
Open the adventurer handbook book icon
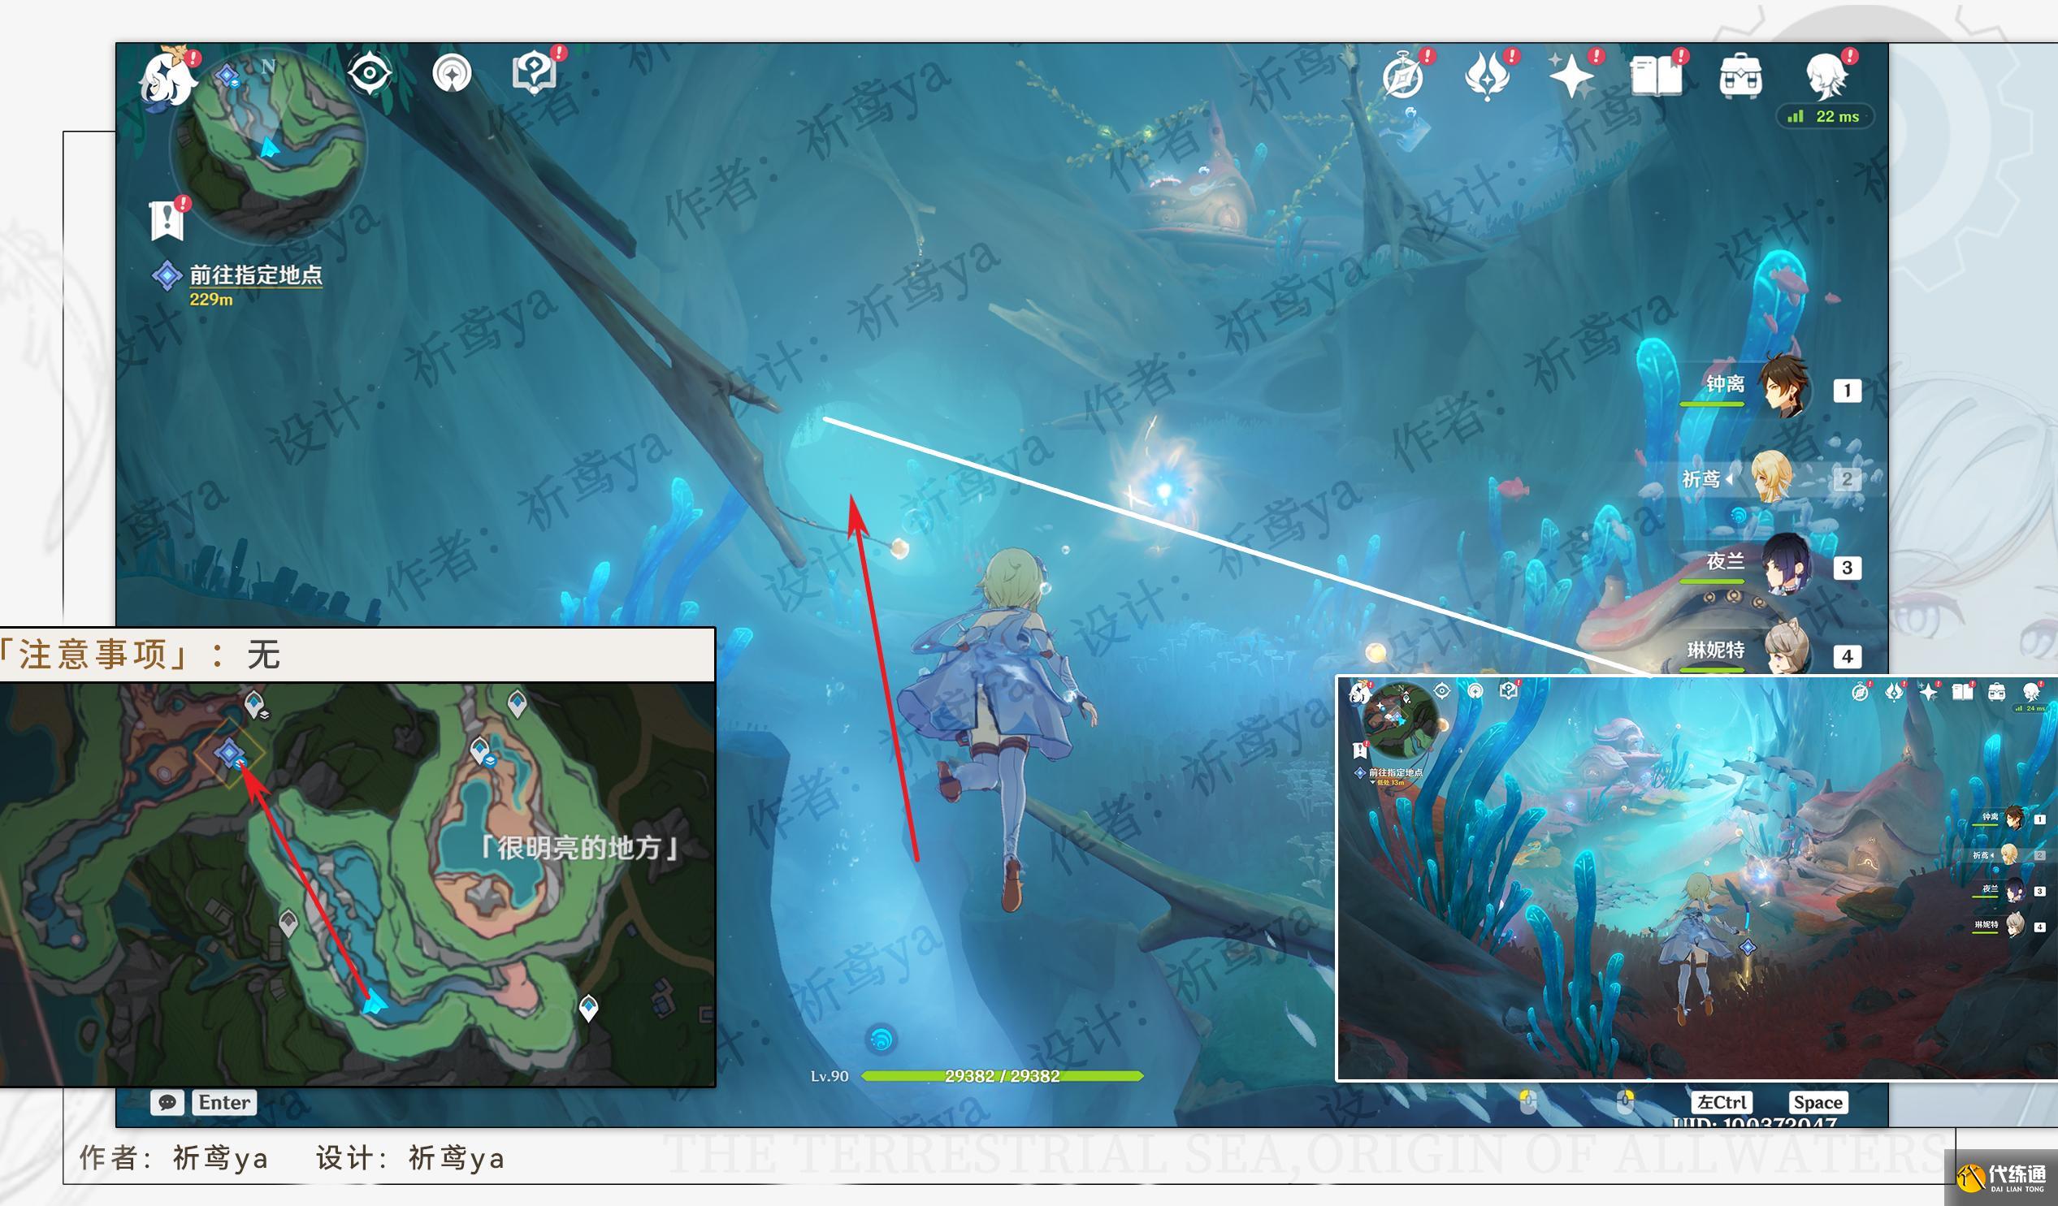[x=1655, y=78]
